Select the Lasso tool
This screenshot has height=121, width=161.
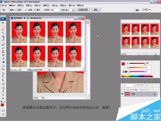pyautogui.click(x=3, y=30)
